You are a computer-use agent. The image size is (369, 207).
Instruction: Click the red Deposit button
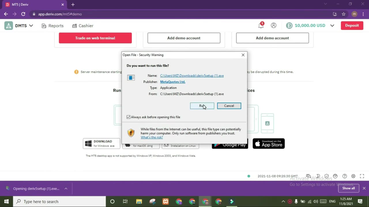[x=352, y=25]
